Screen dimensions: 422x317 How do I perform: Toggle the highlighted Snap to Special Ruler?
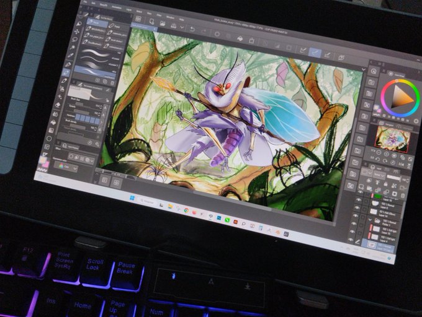click(315, 53)
